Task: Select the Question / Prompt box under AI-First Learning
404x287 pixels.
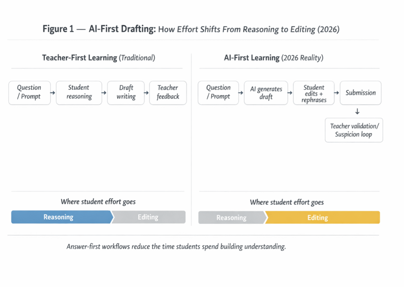Action: click(x=218, y=93)
